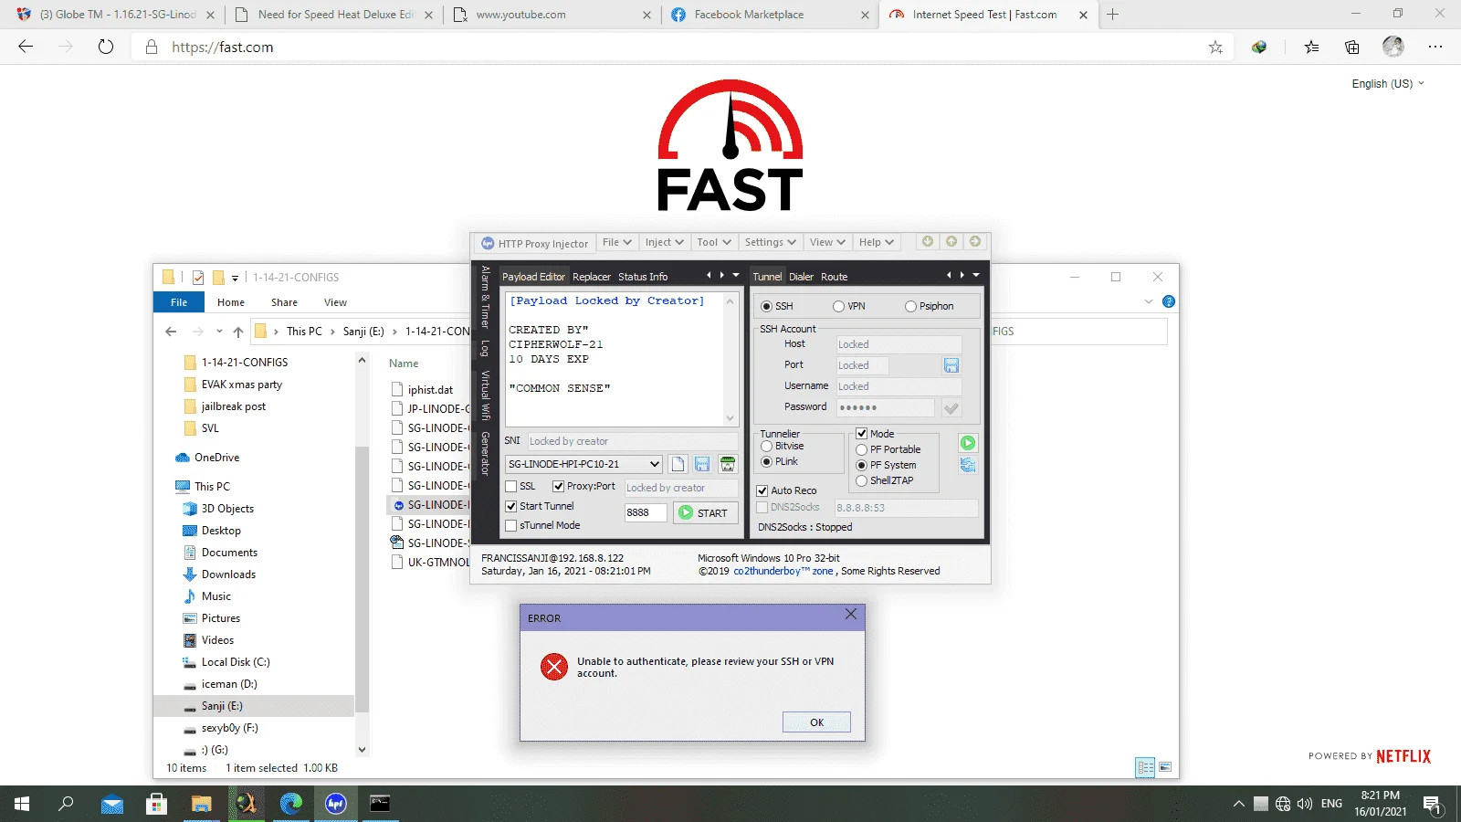
Task: Open the Favorites list icon
Action: tap(1311, 47)
